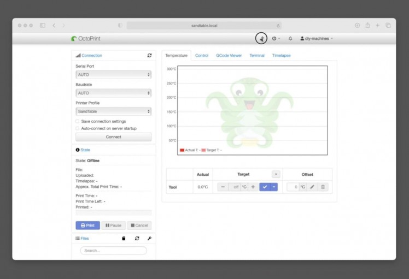Viewport: 409px width, 279px height.
Task: Open the Baudrate dropdown
Action: point(114,93)
